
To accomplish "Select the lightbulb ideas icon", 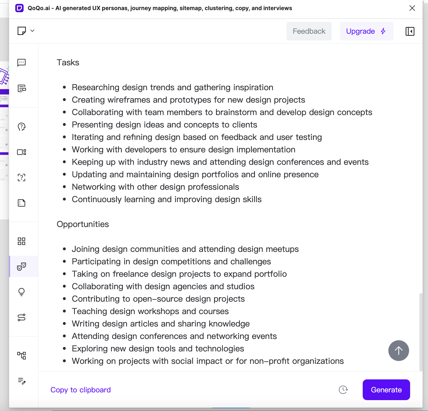I will click(22, 292).
